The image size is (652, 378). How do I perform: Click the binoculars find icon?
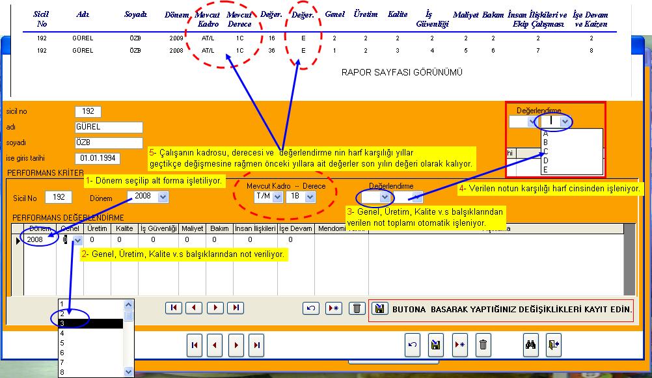(530, 345)
